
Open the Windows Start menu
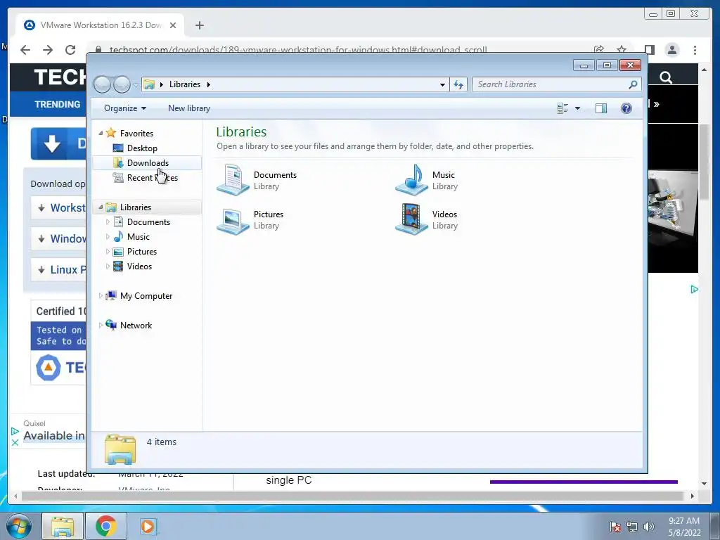(18, 526)
